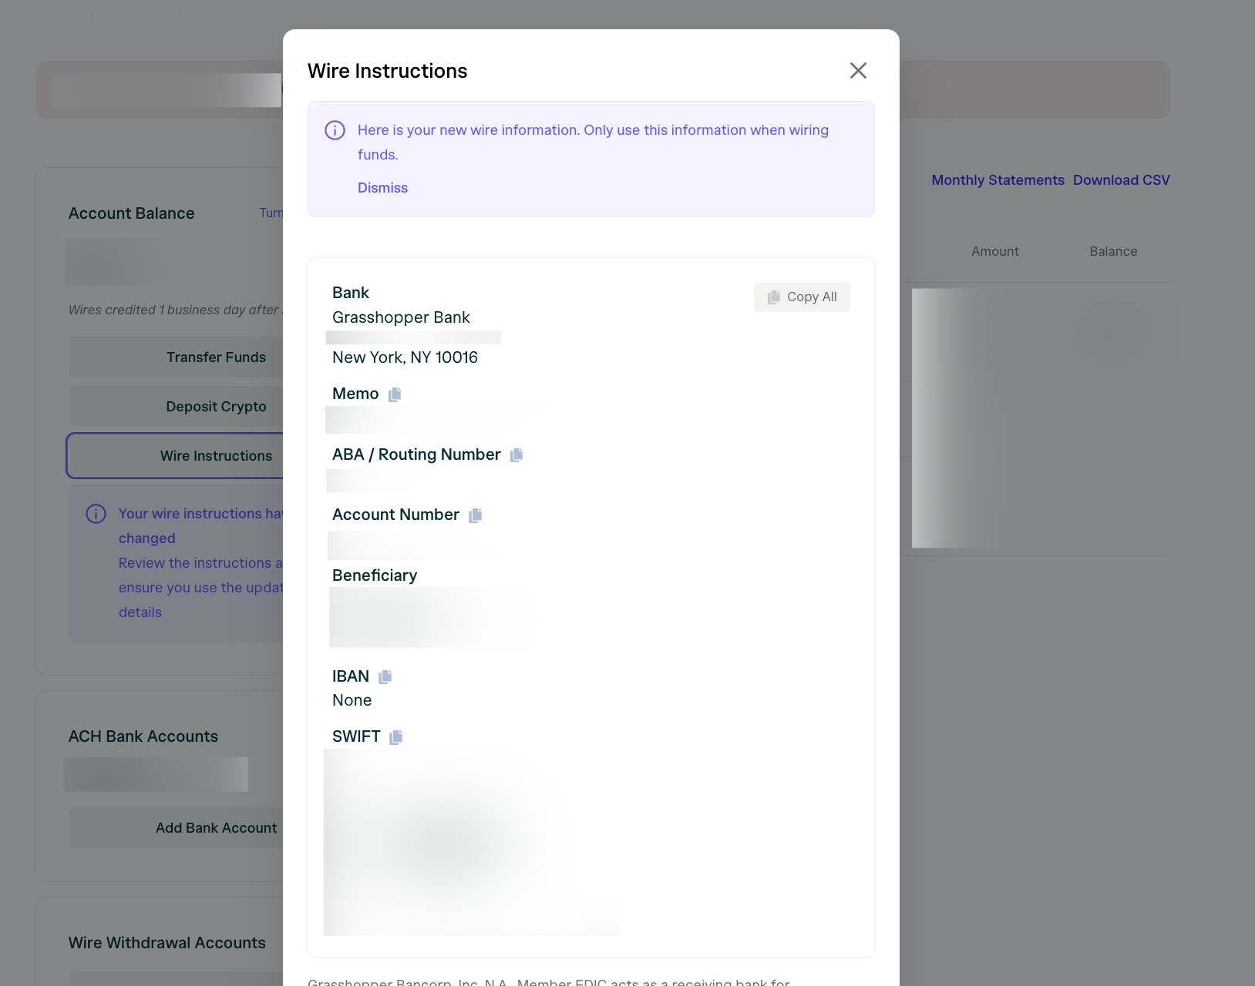Image resolution: width=1255 pixels, height=986 pixels.
Task: Copy the Memo value
Action: (x=395, y=394)
